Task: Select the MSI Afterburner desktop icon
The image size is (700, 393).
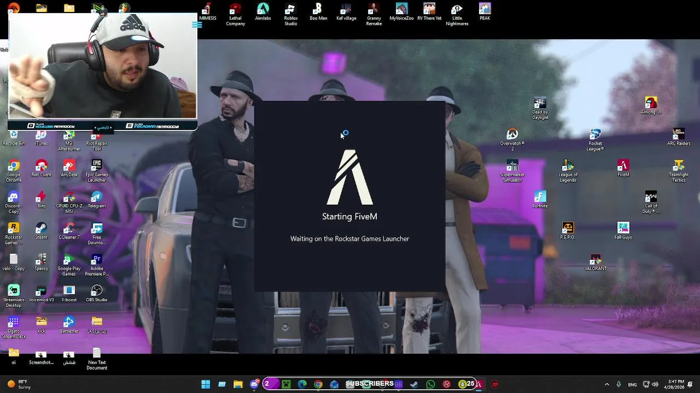Action: tap(69, 141)
